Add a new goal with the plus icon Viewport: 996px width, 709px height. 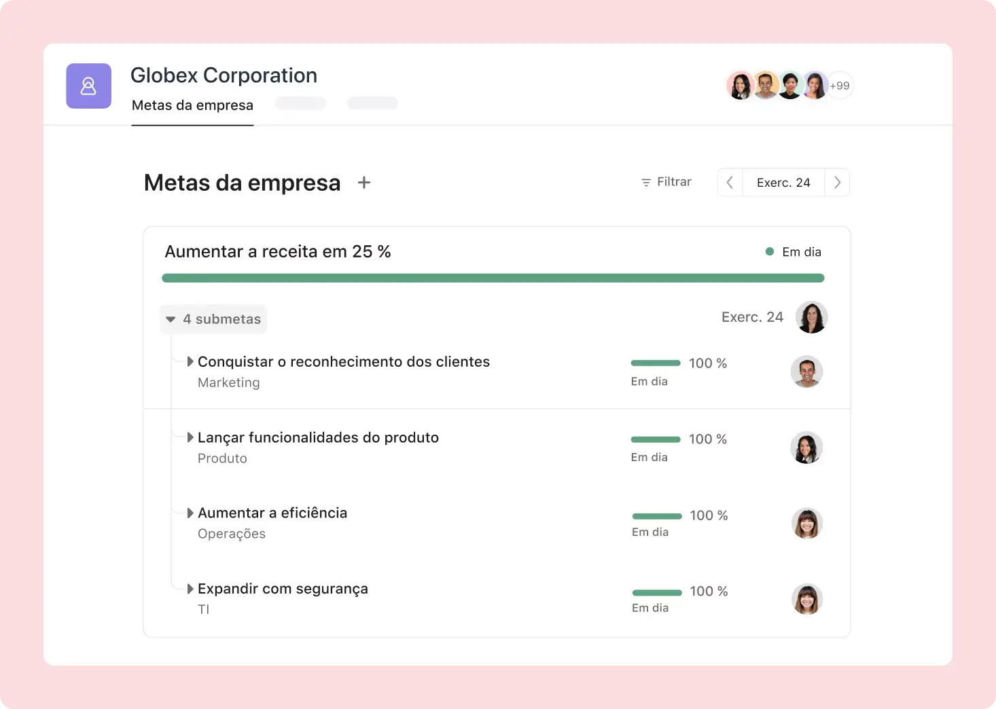pos(364,183)
